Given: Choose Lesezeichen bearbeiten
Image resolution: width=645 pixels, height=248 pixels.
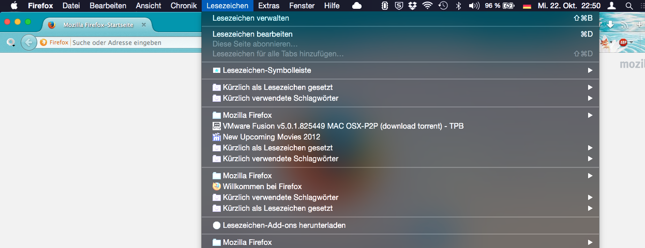Looking at the screenshot, I should click(400, 34).
